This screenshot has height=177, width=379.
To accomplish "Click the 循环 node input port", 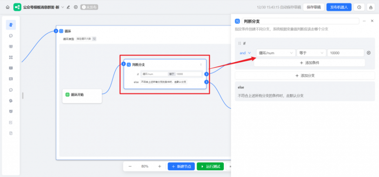I will coord(56,31).
